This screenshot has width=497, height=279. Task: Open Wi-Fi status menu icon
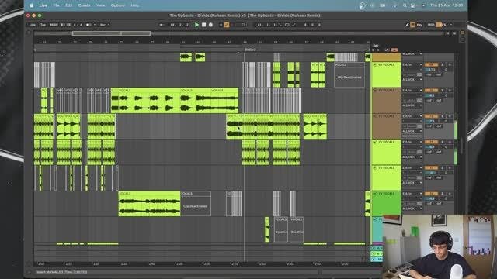pyautogui.click(x=394, y=5)
